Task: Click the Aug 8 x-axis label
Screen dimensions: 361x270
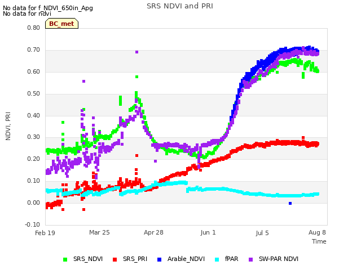Action: pos(317,232)
